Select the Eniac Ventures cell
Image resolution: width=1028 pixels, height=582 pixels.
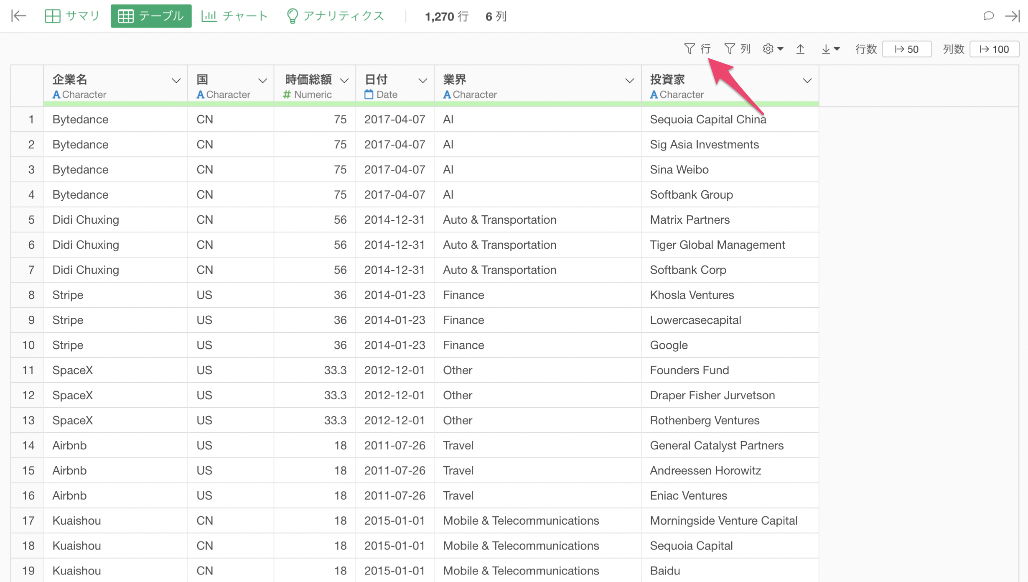(730, 495)
